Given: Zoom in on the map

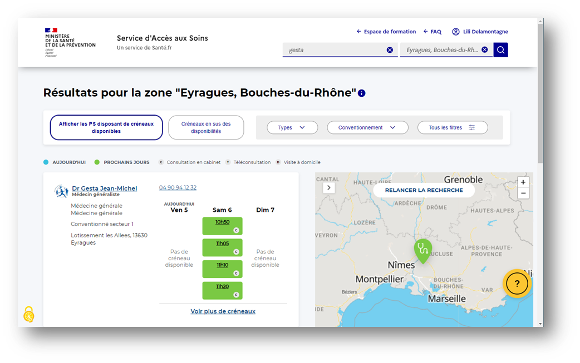Looking at the screenshot, I should 523,182.
